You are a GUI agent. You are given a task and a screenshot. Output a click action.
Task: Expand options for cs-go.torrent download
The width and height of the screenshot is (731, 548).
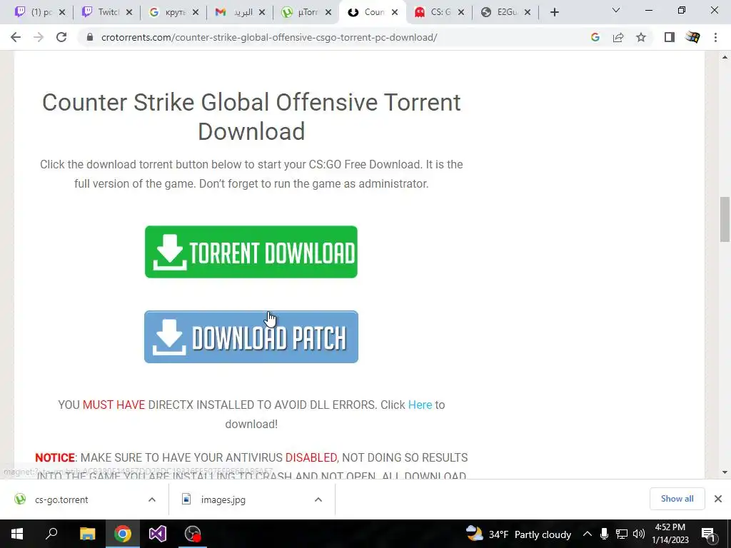[152, 499]
